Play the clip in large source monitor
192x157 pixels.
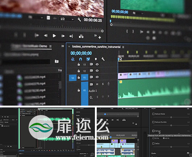[x=54, y=36]
